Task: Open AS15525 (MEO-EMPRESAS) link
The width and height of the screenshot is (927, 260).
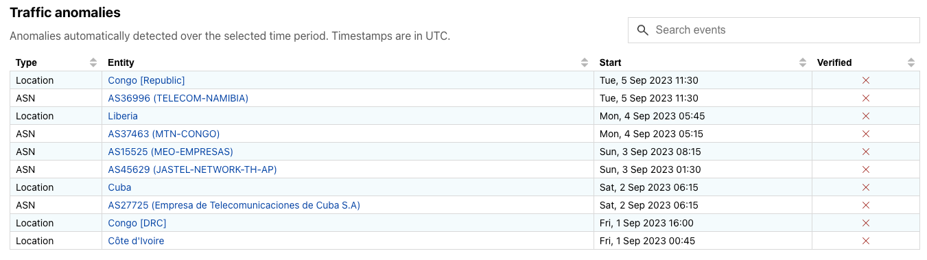Action: tap(171, 152)
